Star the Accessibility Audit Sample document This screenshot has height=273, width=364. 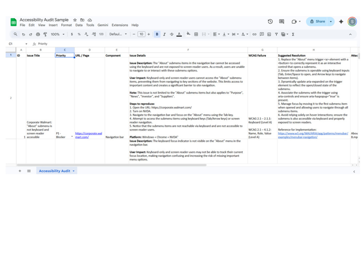pyautogui.click(x=75, y=20)
